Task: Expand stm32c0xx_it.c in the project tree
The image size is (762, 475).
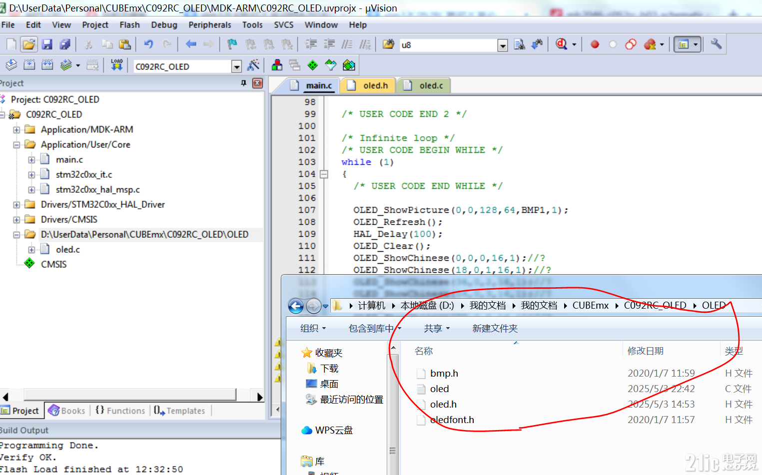Action: coord(31,174)
